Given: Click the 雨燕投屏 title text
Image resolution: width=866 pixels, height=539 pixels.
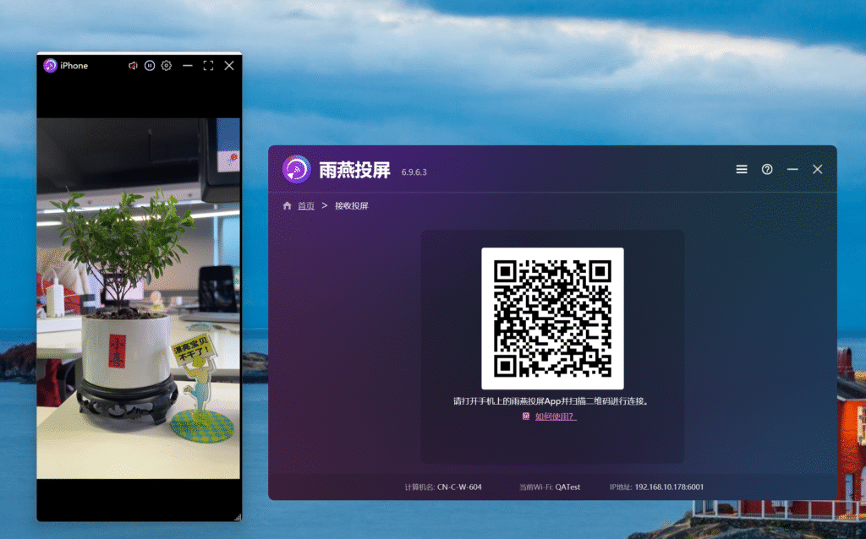Looking at the screenshot, I should point(354,170).
